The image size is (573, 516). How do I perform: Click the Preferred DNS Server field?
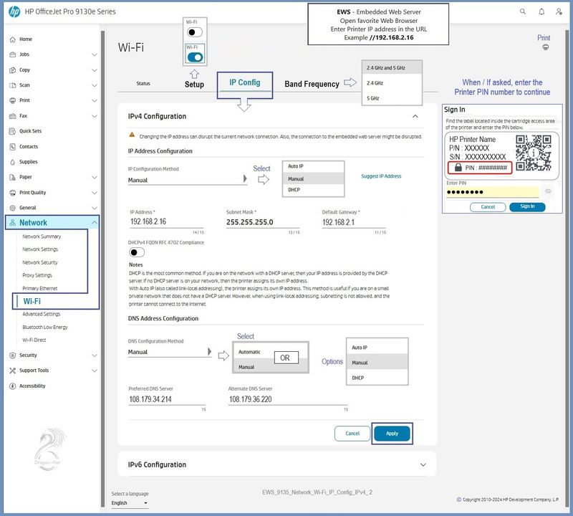pyautogui.click(x=167, y=399)
